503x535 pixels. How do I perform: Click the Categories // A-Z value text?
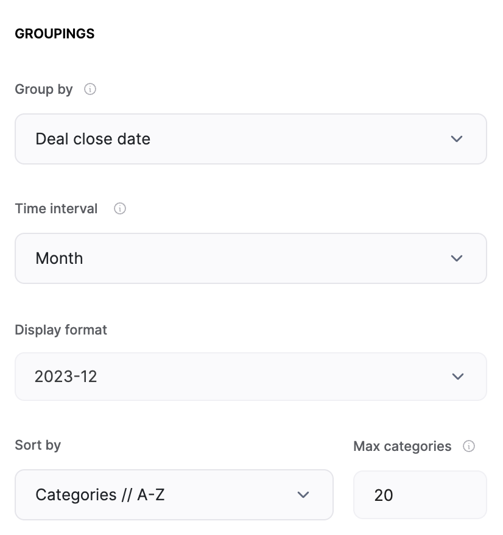[100, 495]
